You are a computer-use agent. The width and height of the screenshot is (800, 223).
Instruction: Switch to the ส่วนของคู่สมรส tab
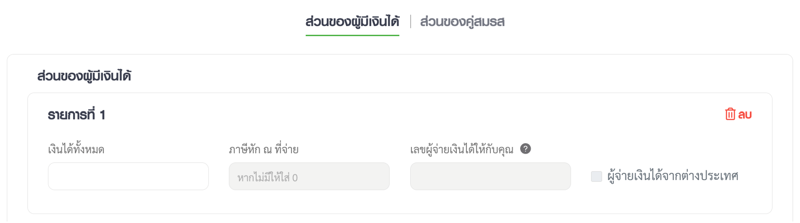462,22
